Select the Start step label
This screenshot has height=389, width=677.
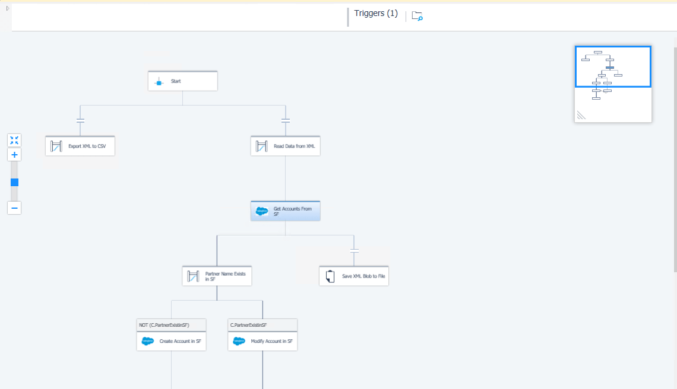click(x=176, y=81)
